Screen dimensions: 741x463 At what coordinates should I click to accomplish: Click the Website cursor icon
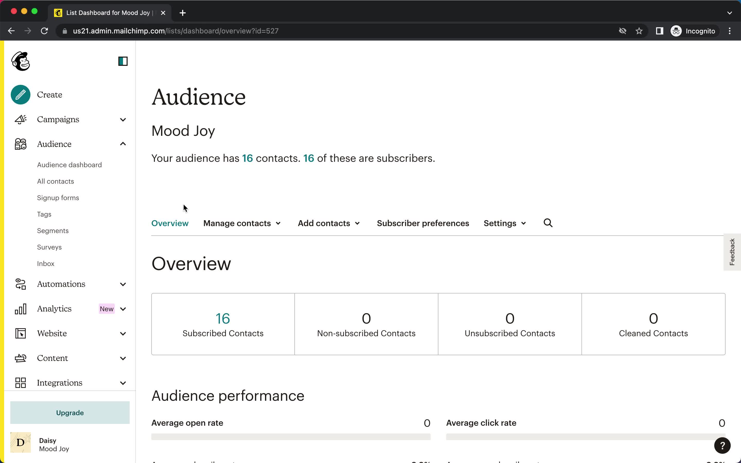21,333
